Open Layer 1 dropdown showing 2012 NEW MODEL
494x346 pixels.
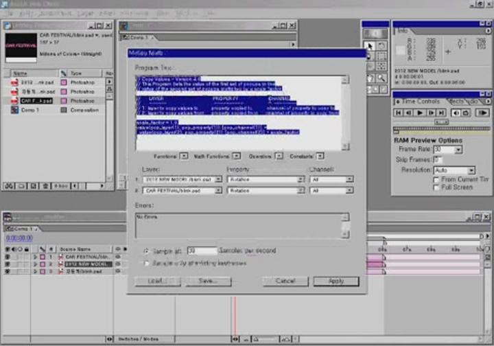tap(182, 179)
